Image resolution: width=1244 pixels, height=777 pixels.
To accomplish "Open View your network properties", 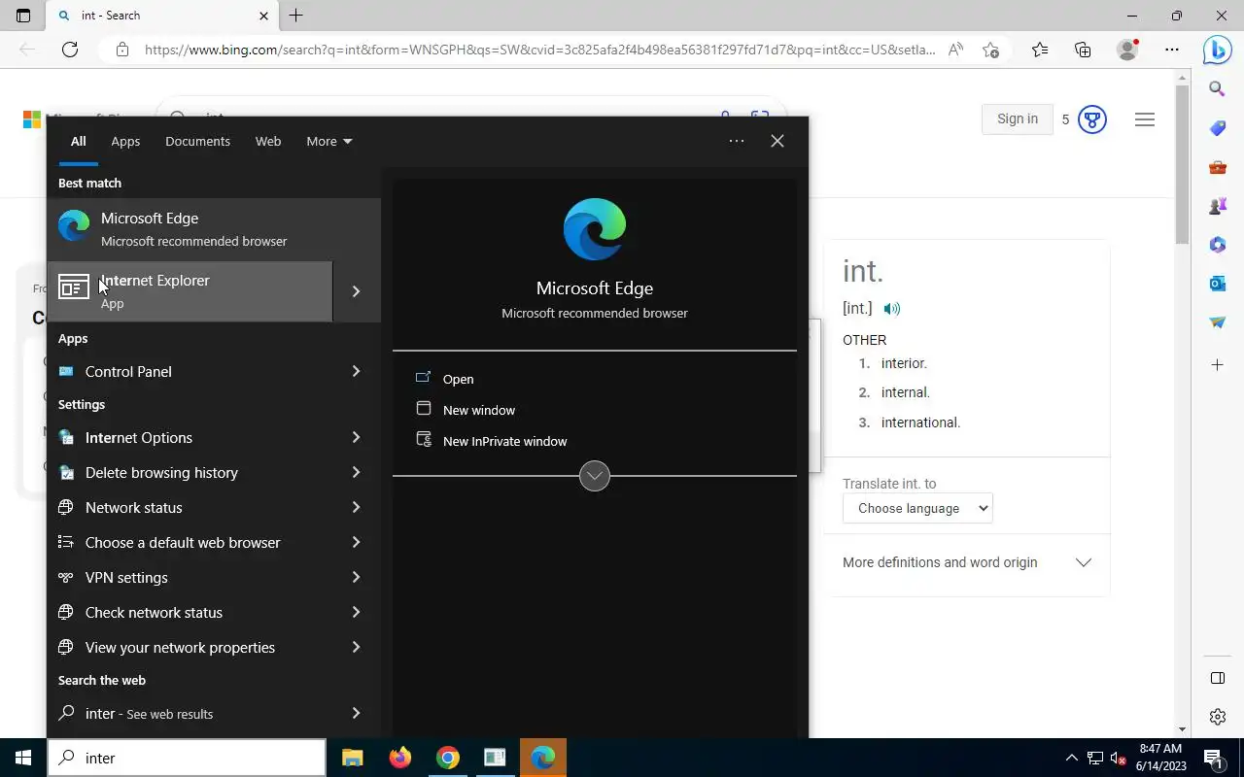I will point(190,647).
